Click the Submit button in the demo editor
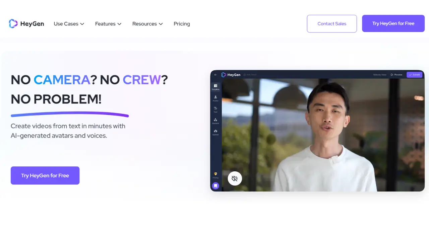This screenshot has height=241, width=429. coord(415,75)
